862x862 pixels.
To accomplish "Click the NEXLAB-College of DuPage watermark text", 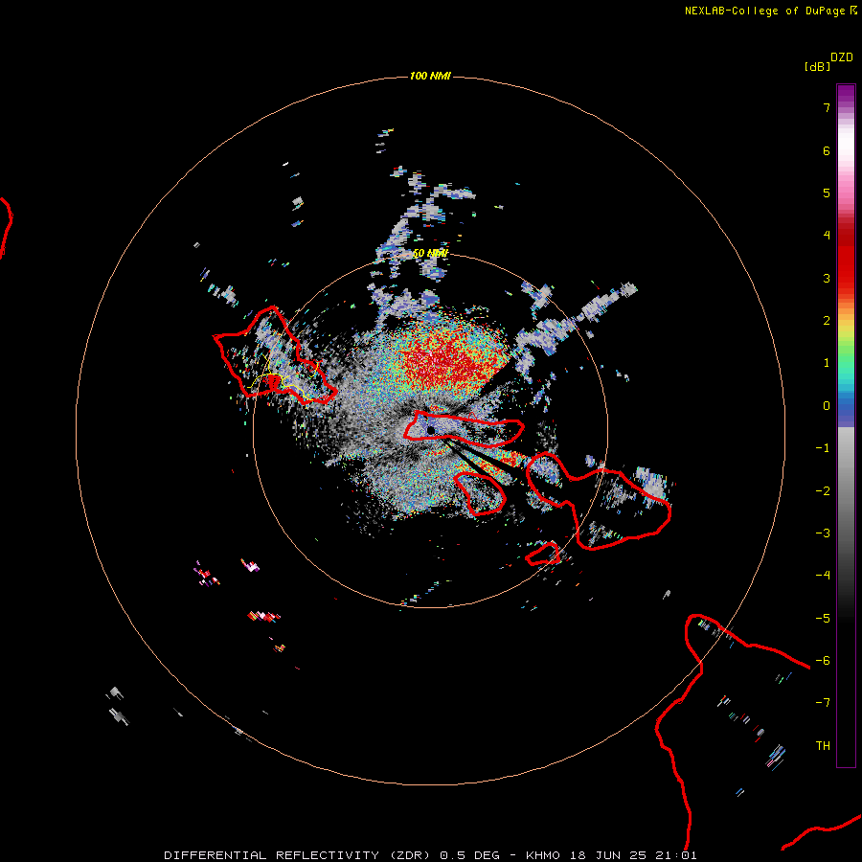I will 770,11.
